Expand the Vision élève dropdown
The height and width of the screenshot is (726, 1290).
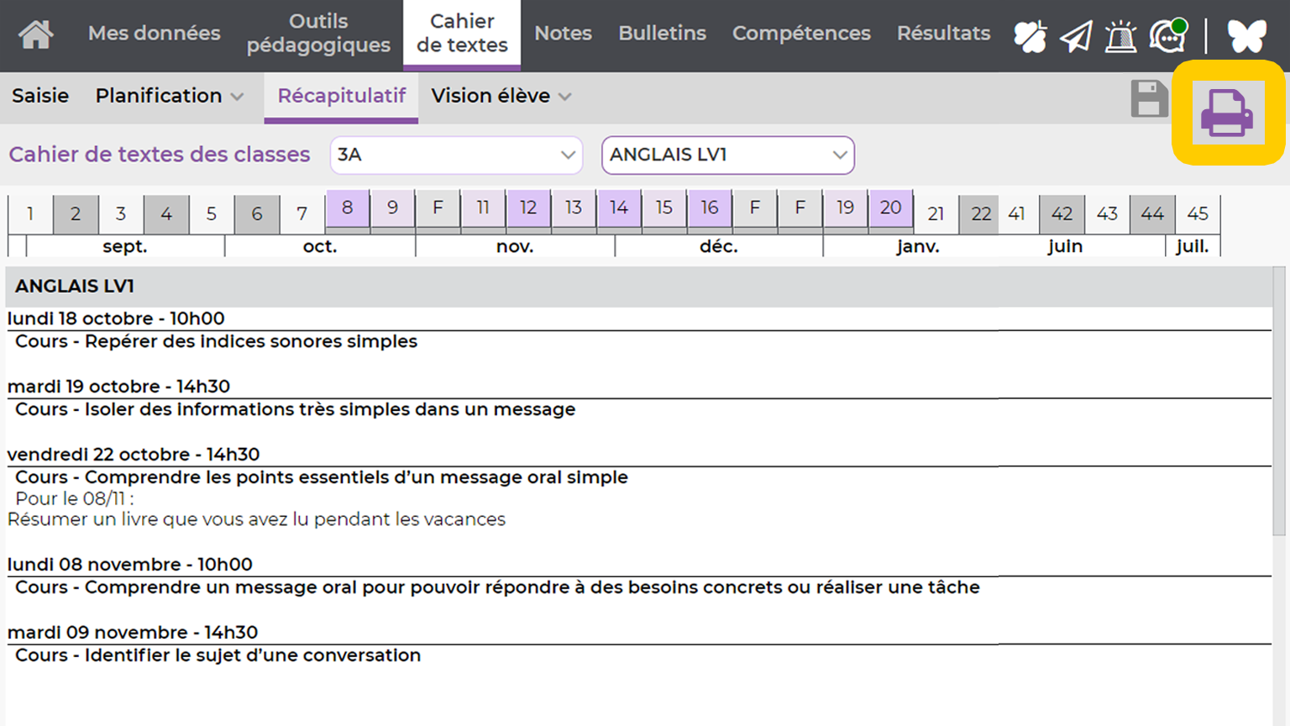click(x=501, y=96)
